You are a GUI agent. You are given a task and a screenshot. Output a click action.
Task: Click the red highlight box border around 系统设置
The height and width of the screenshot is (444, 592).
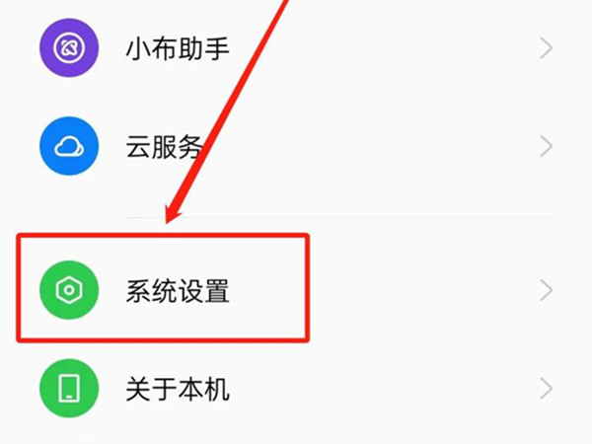point(163,236)
